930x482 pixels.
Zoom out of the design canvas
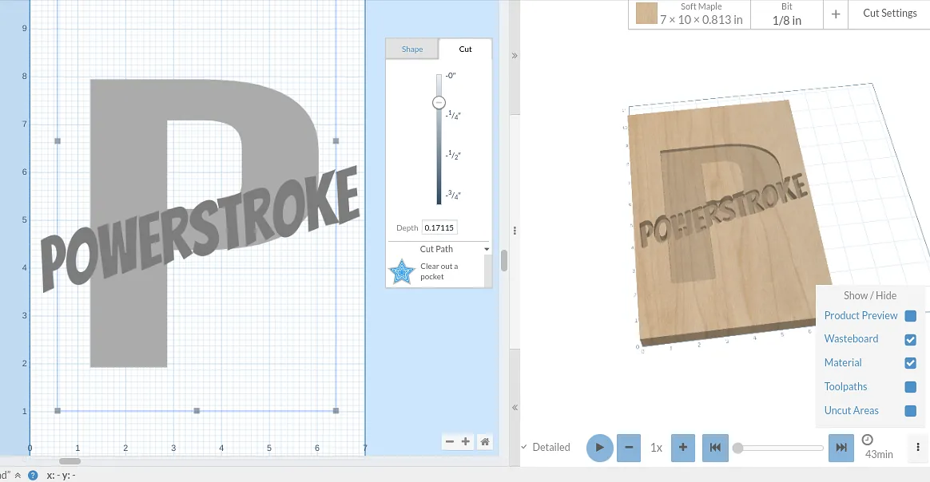pos(450,441)
